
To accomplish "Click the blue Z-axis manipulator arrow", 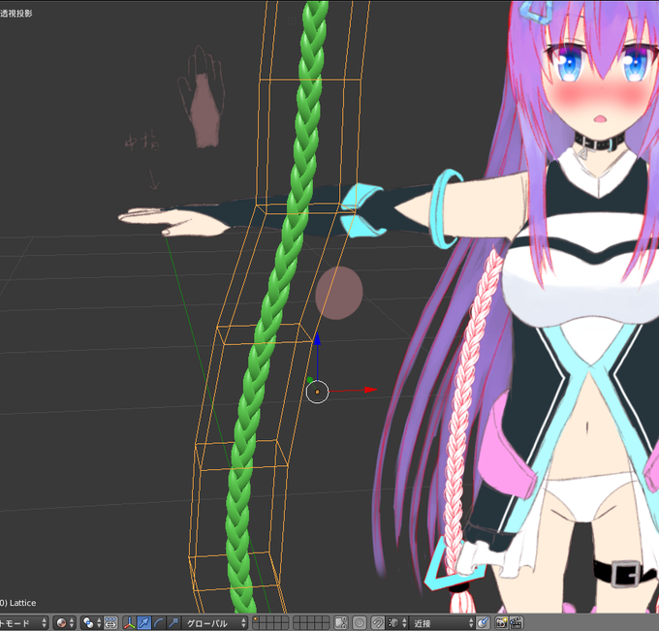I will pyautogui.click(x=317, y=338).
